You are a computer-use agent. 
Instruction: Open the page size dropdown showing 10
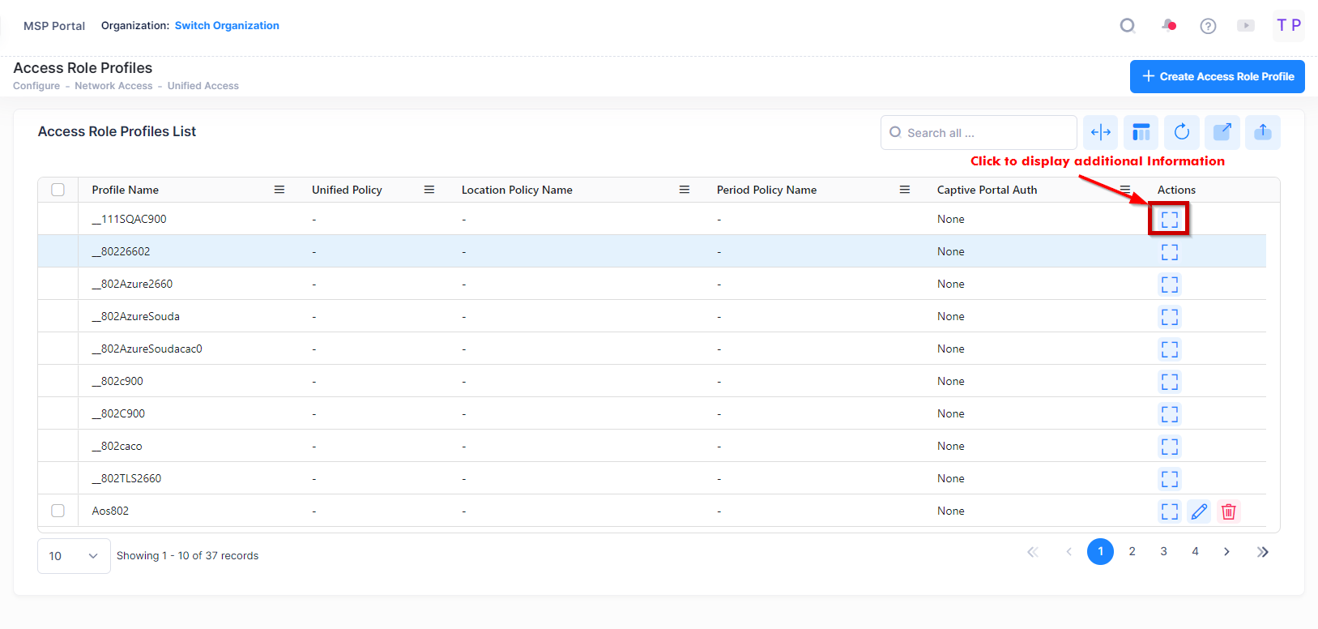pyautogui.click(x=74, y=556)
